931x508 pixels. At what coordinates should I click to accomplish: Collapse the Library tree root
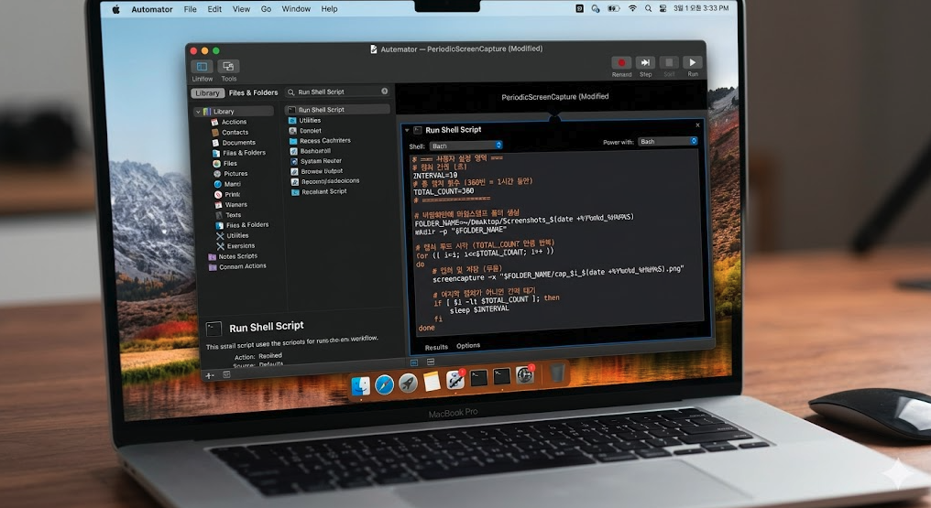198,112
